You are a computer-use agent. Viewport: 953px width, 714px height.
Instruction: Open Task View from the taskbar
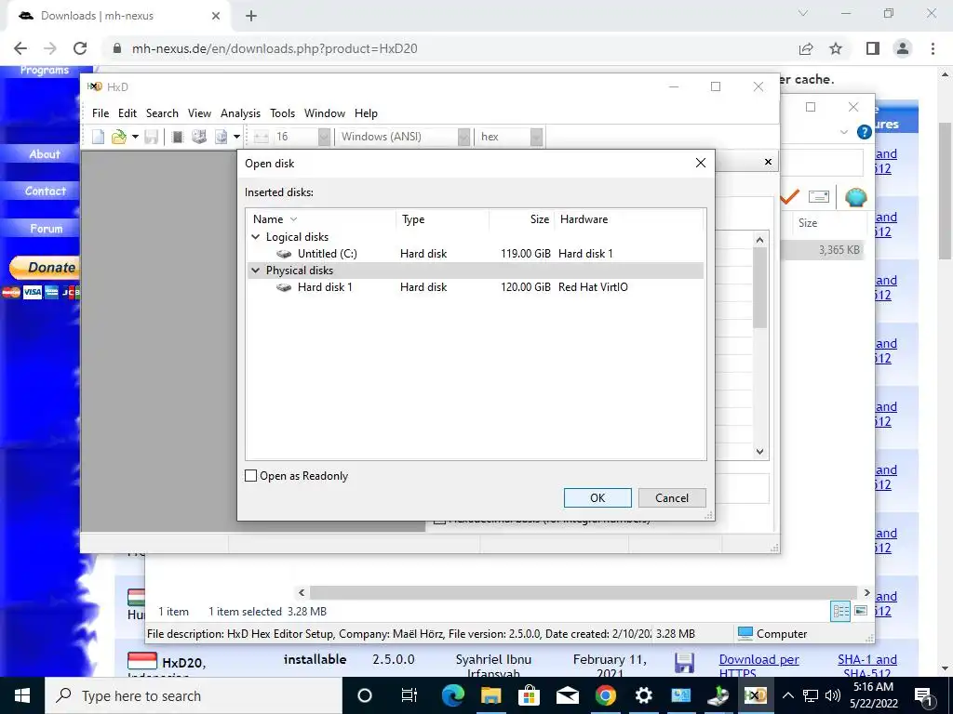(409, 695)
